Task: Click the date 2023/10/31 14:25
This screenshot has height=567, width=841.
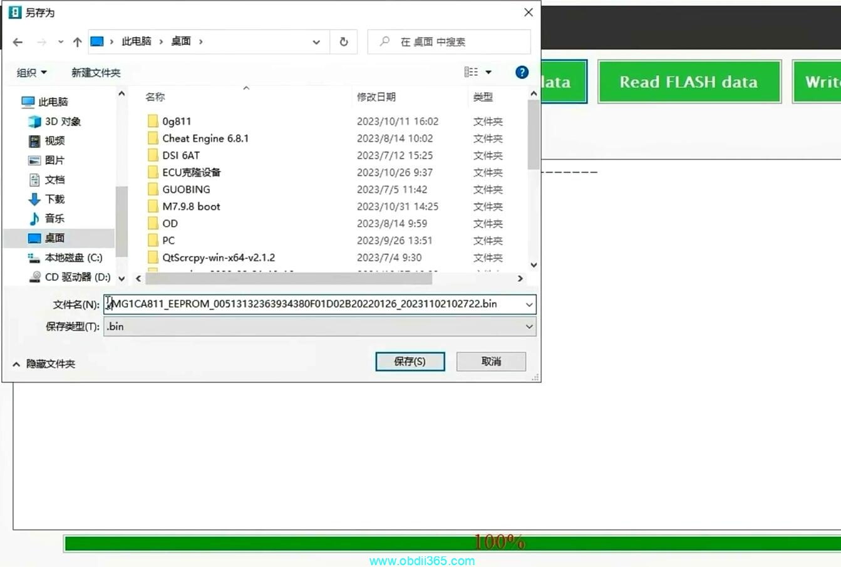Action: pyautogui.click(x=398, y=206)
